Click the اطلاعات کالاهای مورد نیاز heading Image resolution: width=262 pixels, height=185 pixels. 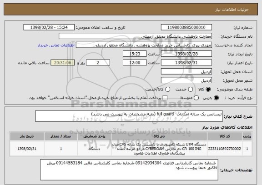coord(227,127)
